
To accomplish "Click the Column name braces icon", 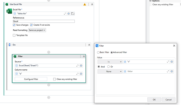I will (x=17, y=74).
